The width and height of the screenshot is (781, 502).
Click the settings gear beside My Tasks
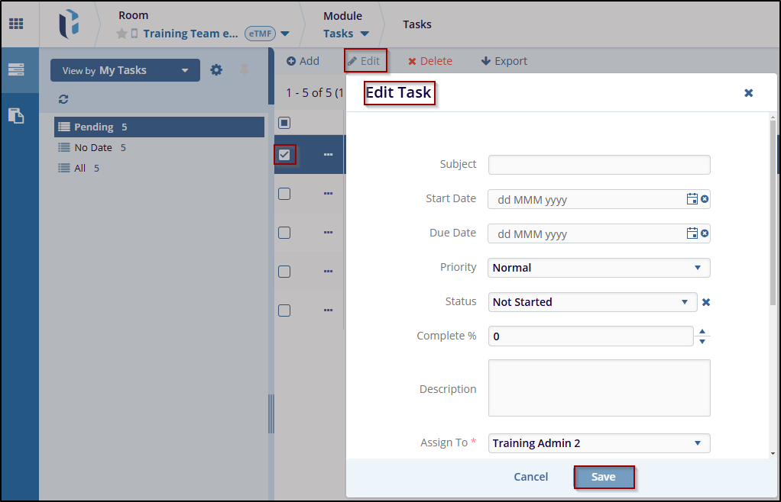[216, 70]
